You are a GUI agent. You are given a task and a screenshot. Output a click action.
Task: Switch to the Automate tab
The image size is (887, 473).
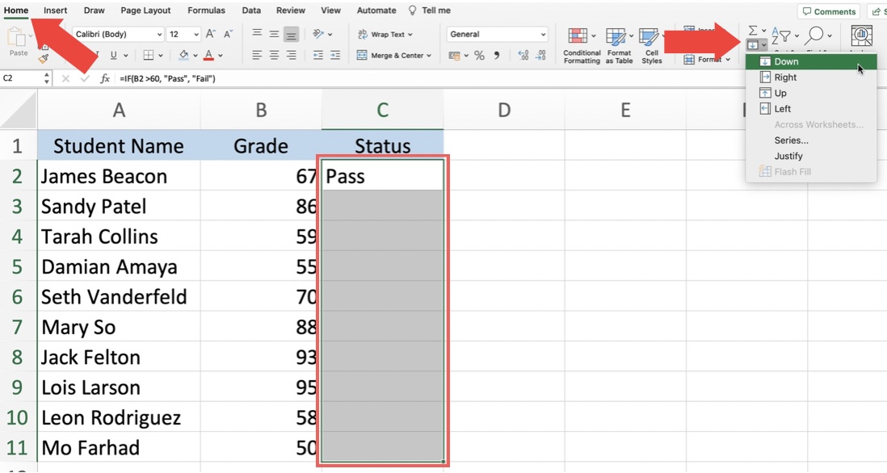point(376,10)
